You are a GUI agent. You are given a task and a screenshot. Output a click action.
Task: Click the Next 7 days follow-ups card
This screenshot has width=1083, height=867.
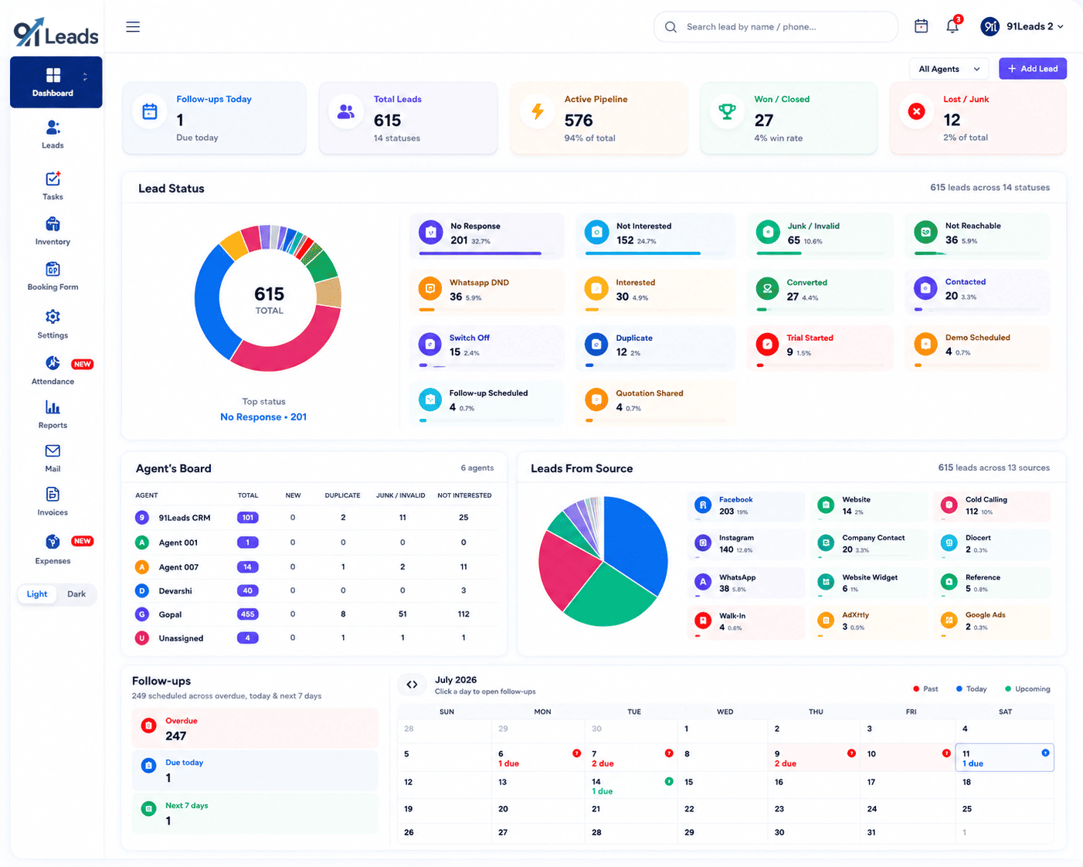[x=254, y=814]
